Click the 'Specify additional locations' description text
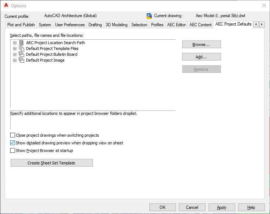This screenshot has height=214, width=270. (74, 113)
